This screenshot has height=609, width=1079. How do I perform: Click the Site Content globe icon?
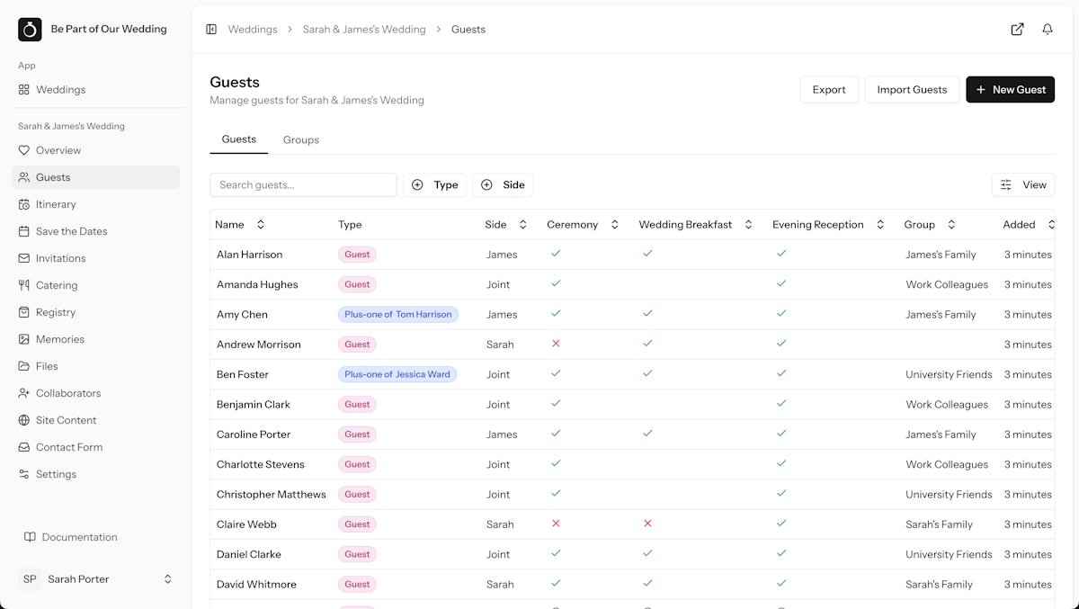click(x=24, y=420)
